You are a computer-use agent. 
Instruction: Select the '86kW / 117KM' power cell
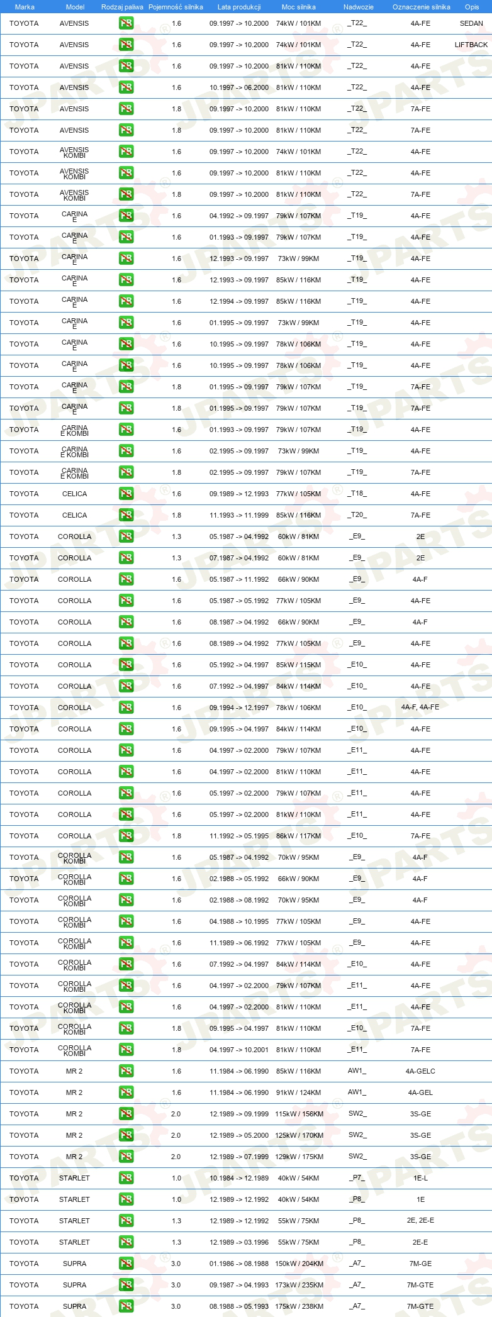299,836
